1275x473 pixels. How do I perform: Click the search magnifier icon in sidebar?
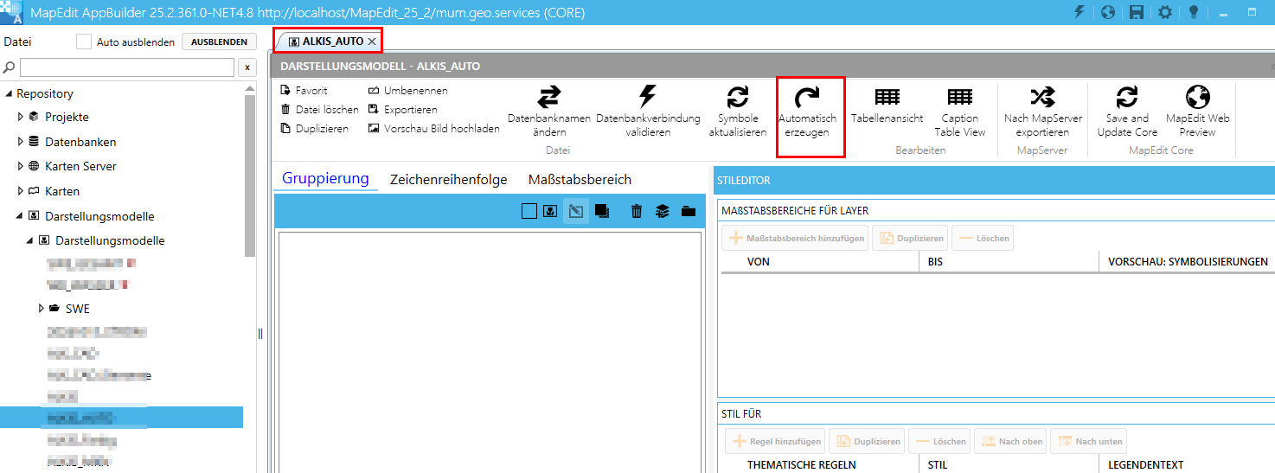click(x=10, y=67)
